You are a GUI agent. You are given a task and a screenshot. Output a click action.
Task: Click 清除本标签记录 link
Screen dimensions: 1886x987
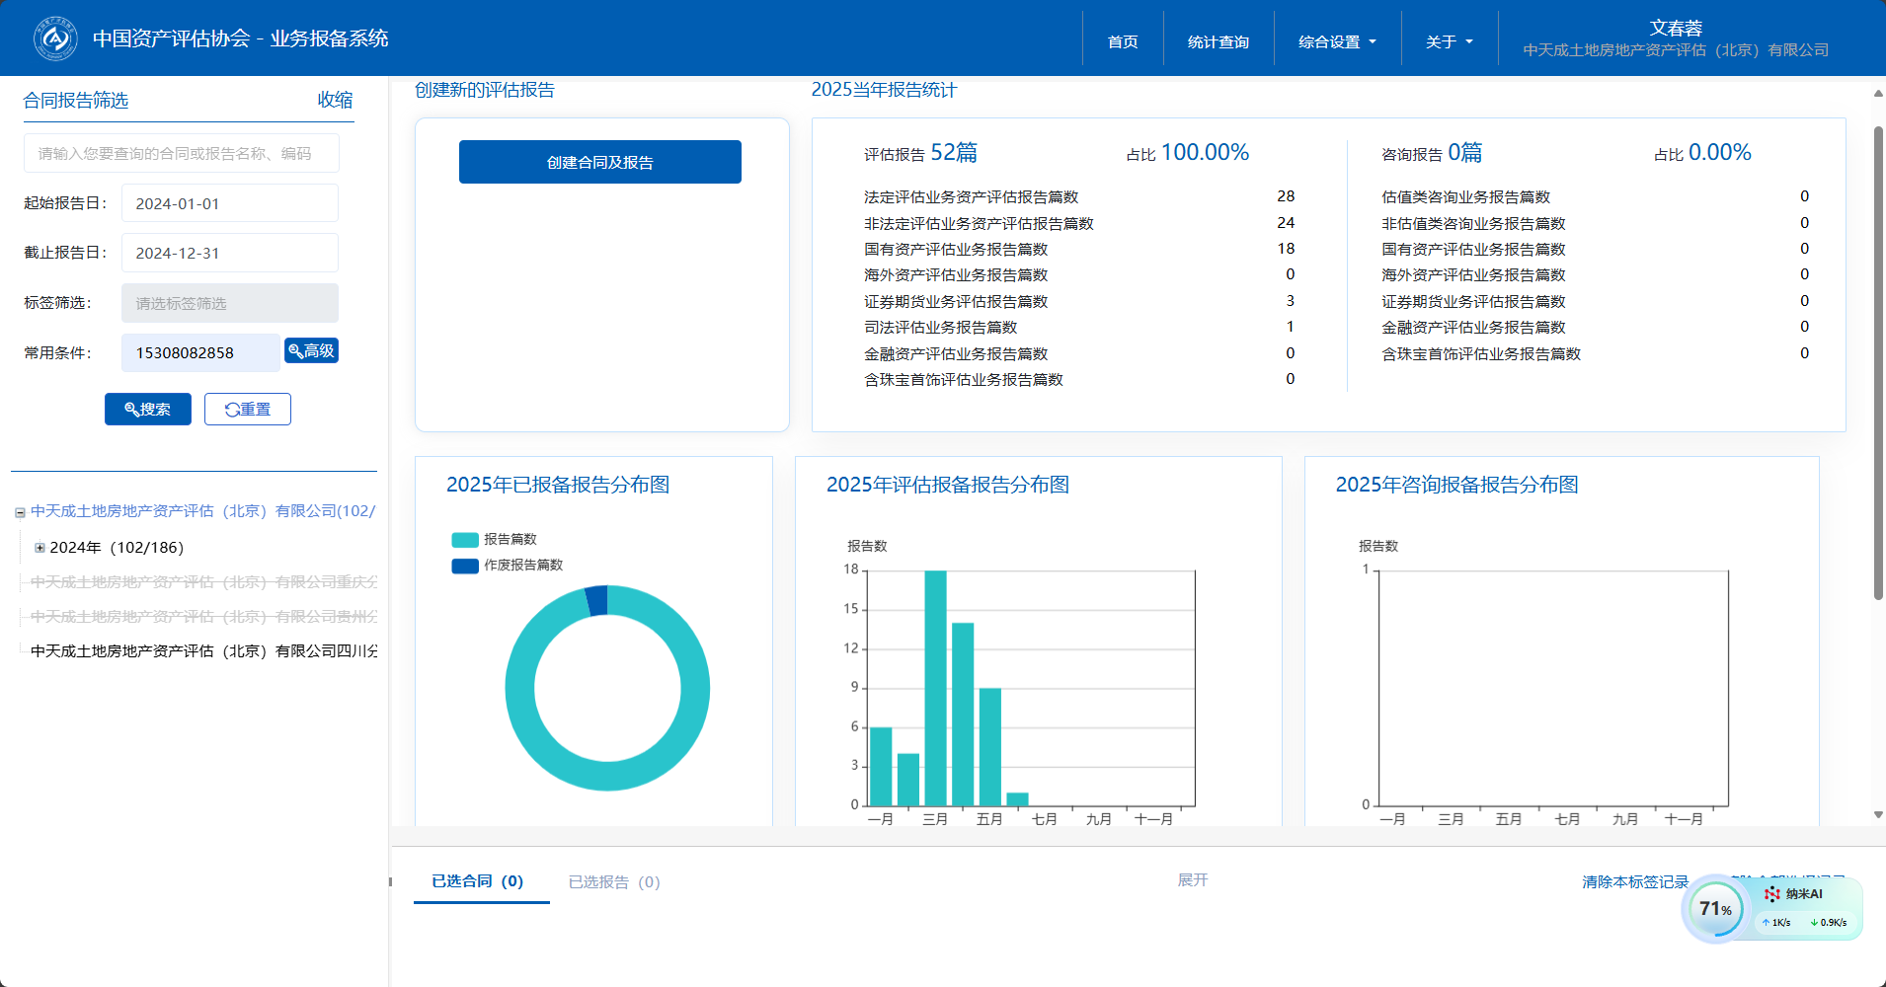tap(1634, 882)
